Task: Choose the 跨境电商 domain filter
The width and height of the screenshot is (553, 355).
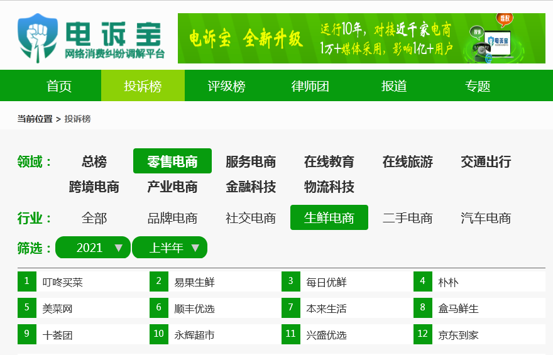Action: pos(94,187)
